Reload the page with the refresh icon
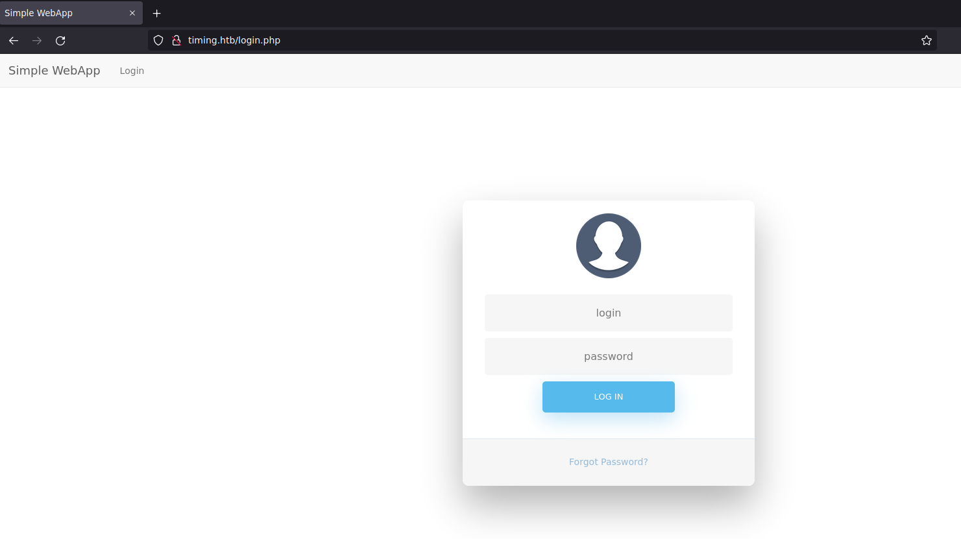This screenshot has height=539, width=961. click(x=60, y=40)
